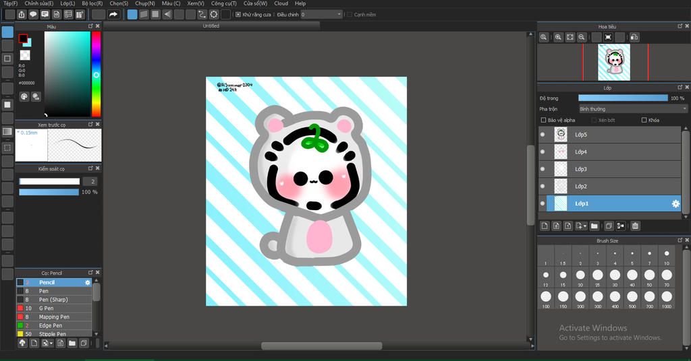The image size is (691, 361).
Task: Click the curve snap icon in the toolbar
Action: [x=202, y=15]
